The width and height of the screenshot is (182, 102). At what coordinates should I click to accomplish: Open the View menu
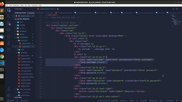coord(22,5)
